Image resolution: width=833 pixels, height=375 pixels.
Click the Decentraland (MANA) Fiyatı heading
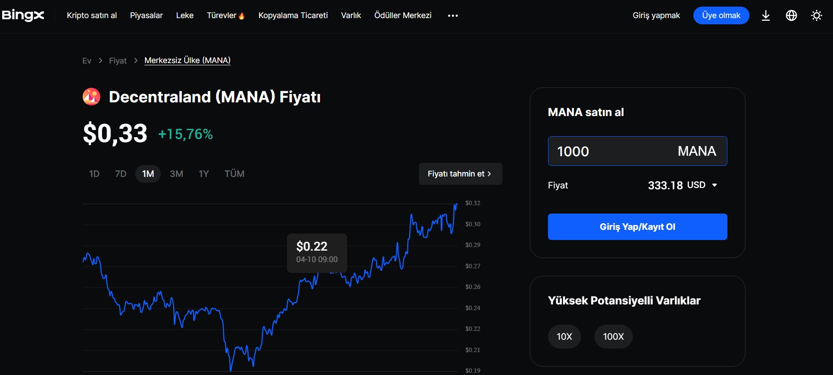point(215,97)
